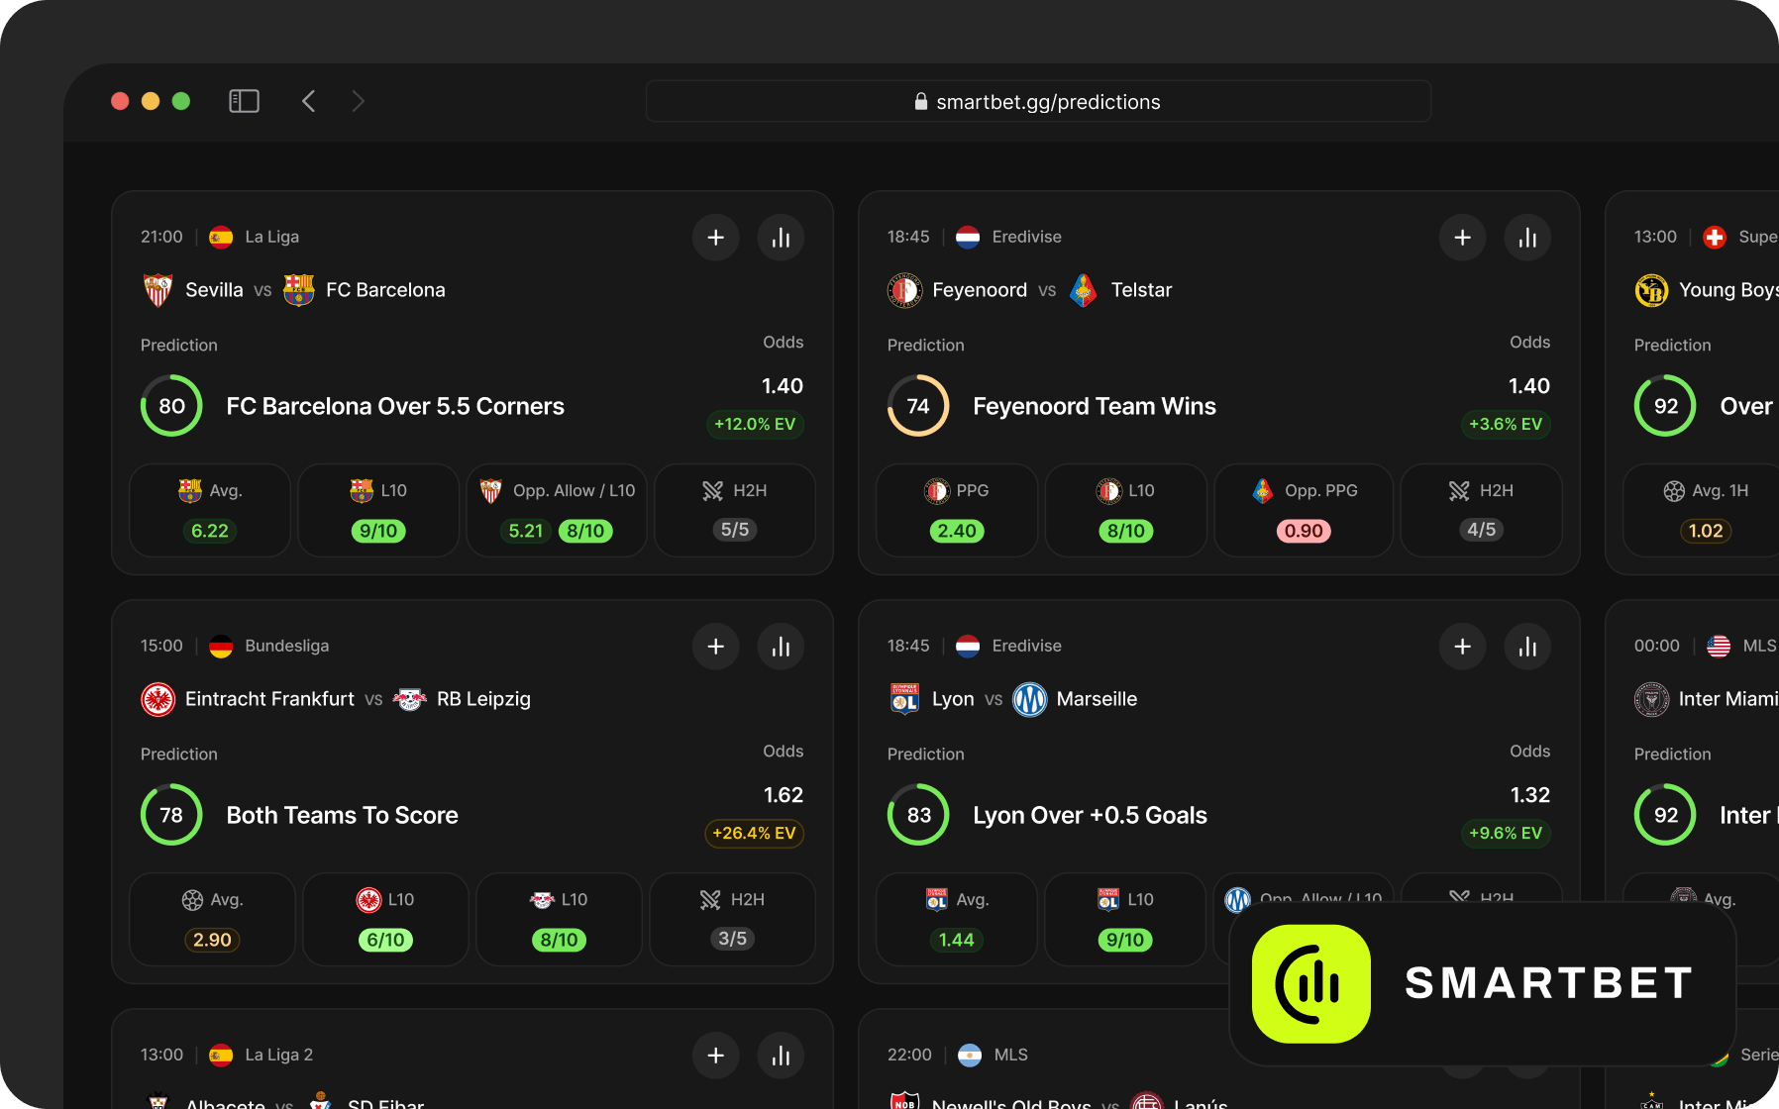Open the H2H 5/5 stat tile
The image size is (1779, 1109).
click(x=735, y=511)
